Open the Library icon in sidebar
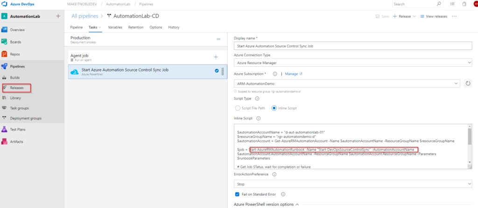This screenshot has width=478, height=208. 4,98
